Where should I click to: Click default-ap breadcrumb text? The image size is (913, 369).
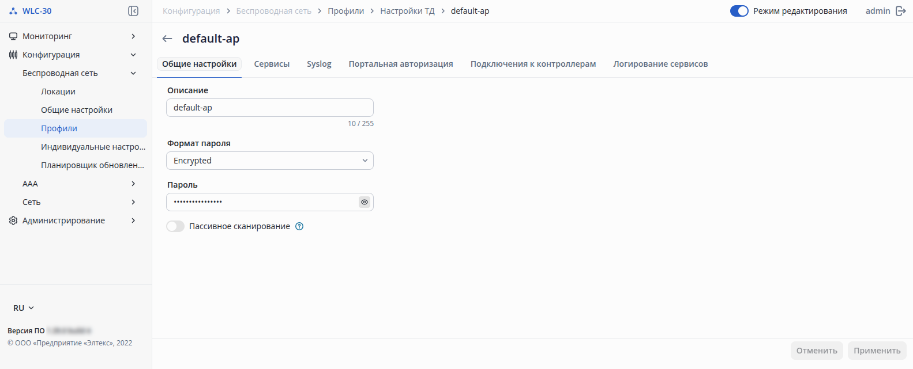coord(470,11)
